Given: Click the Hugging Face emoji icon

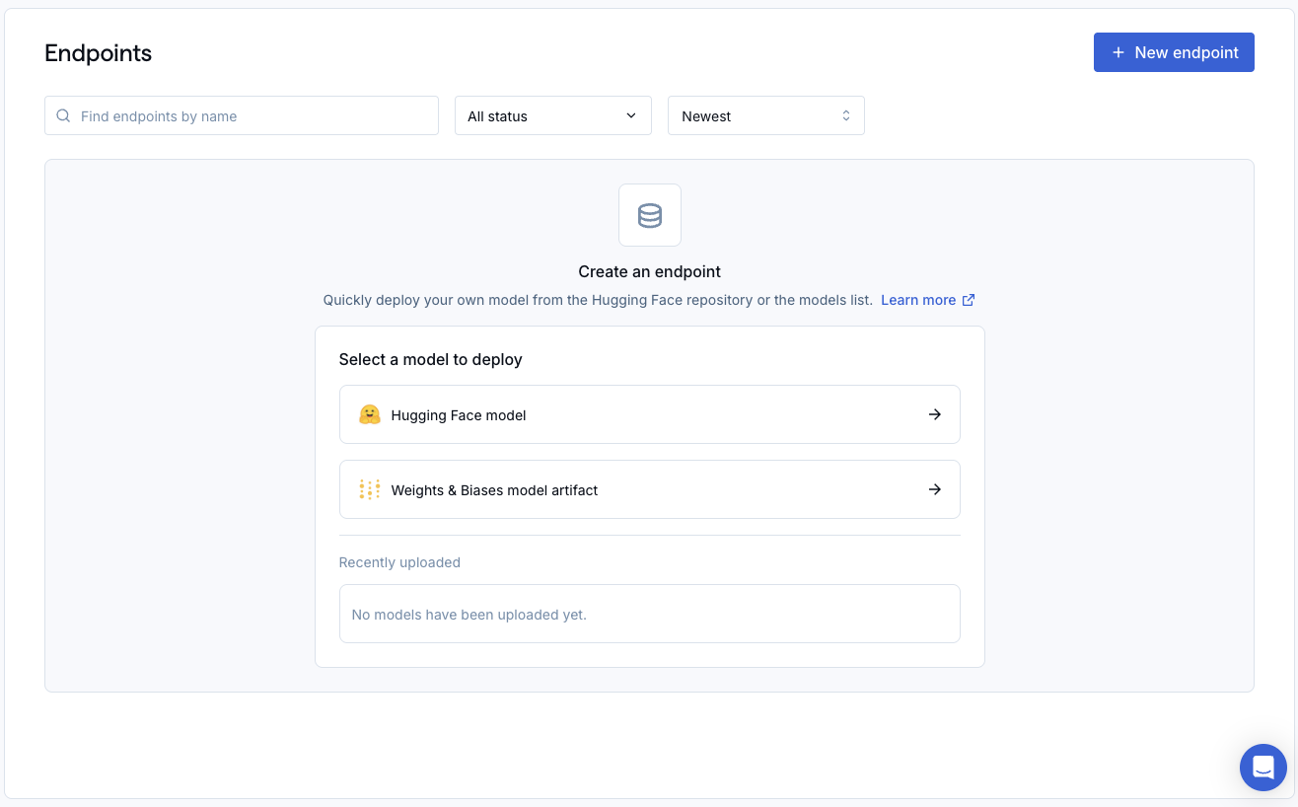Looking at the screenshot, I should coord(370,414).
